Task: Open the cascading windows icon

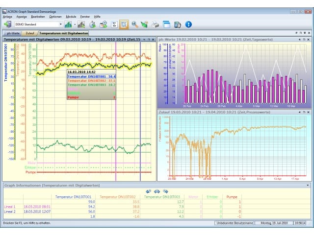Action: (x=166, y=24)
